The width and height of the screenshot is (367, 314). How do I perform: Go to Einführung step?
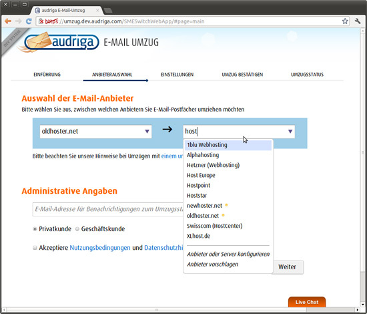pos(47,75)
